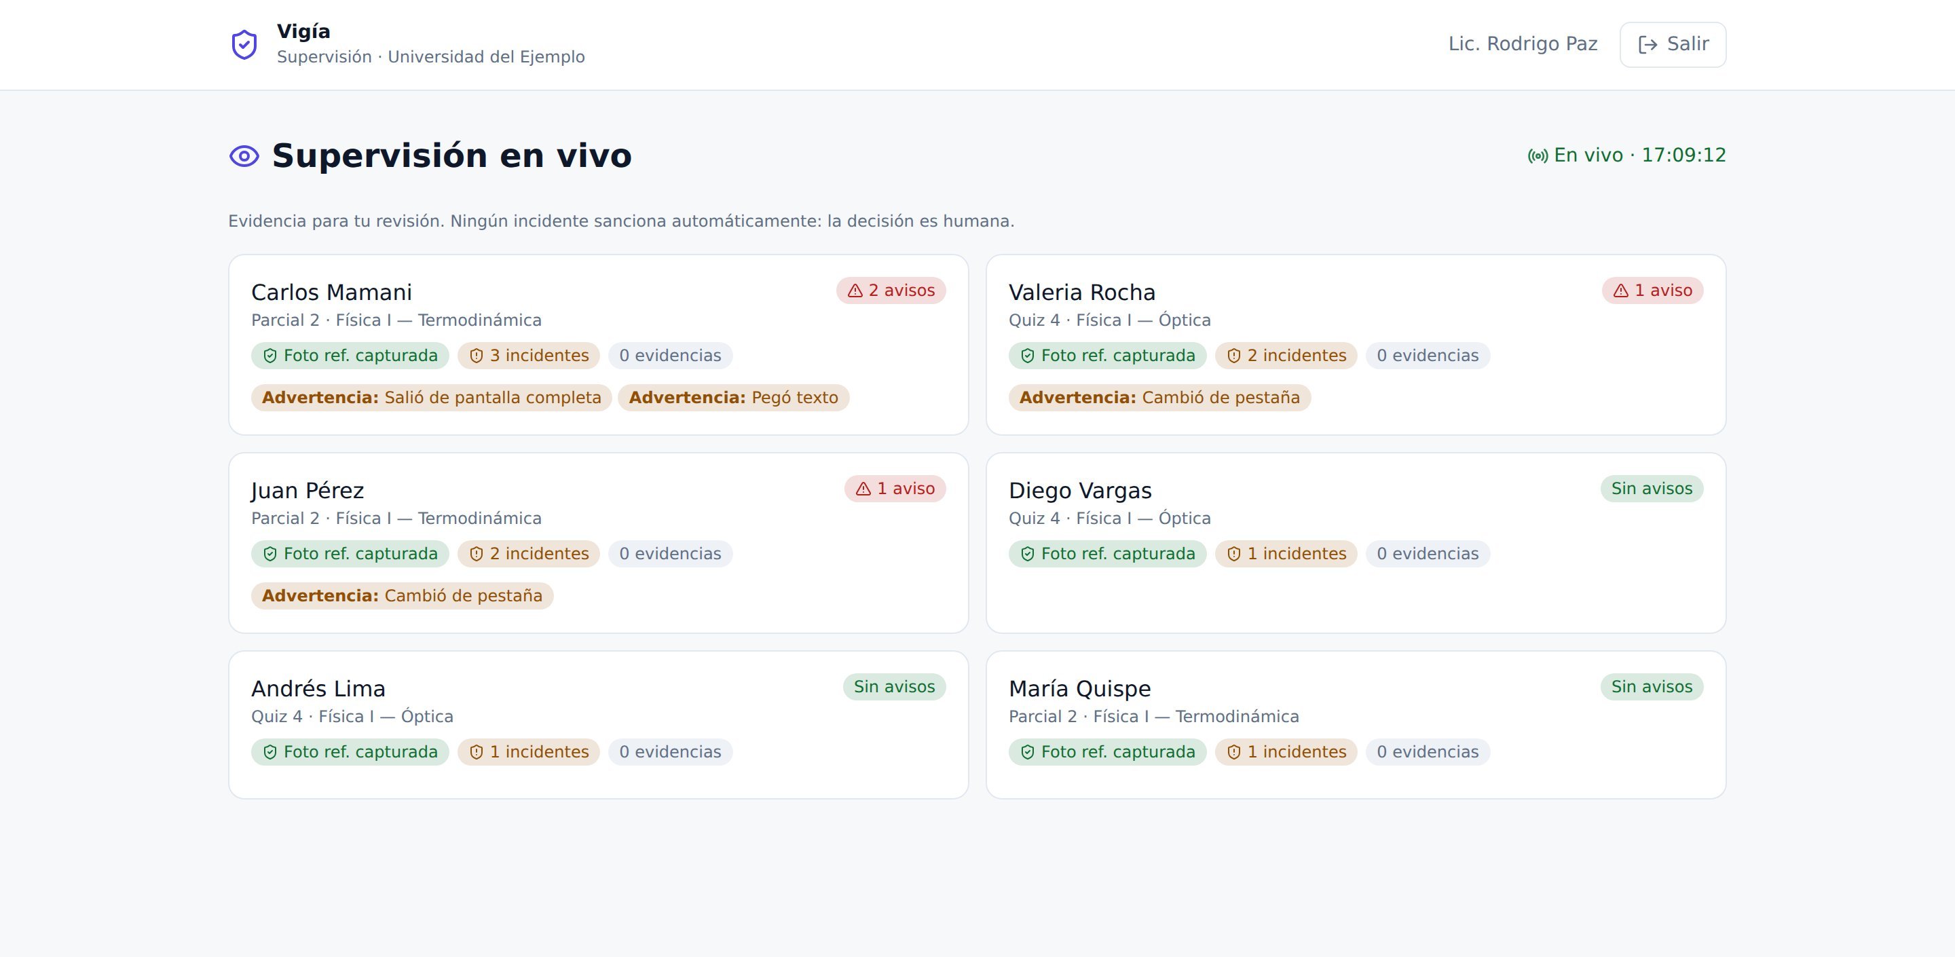The width and height of the screenshot is (1955, 957).
Task: Click Andrés Lima's '1 incidentes' chip
Action: tap(528, 752)
